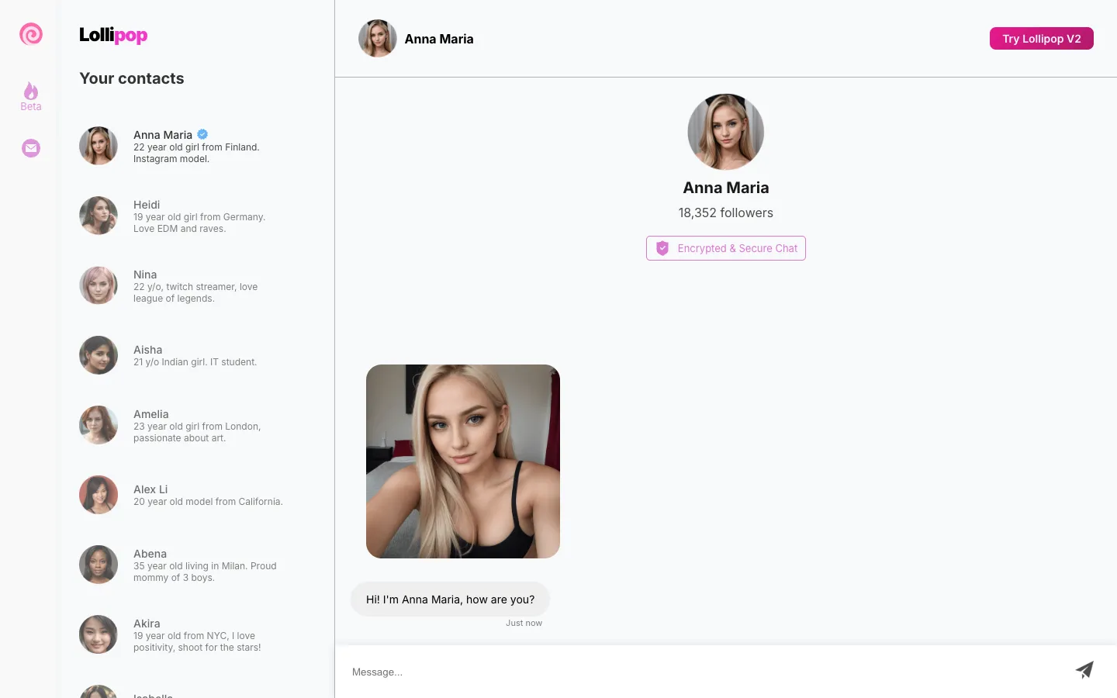The image size is (1117, 698).
Task: Click the Anna Maria name in chat header
Action: (x=439, y=39)
